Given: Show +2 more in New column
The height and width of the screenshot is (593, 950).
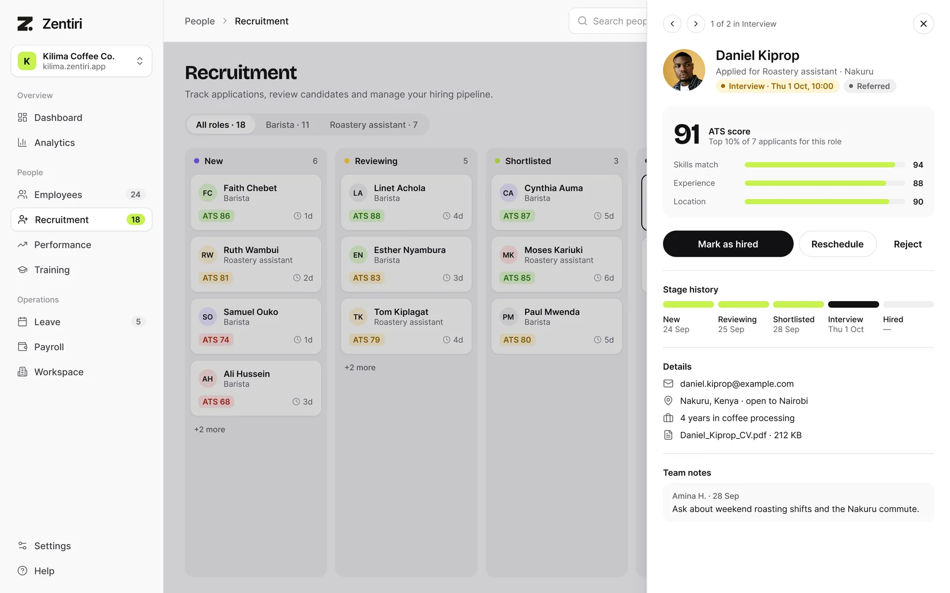Looking at the screenshot, I should point(210,430).
